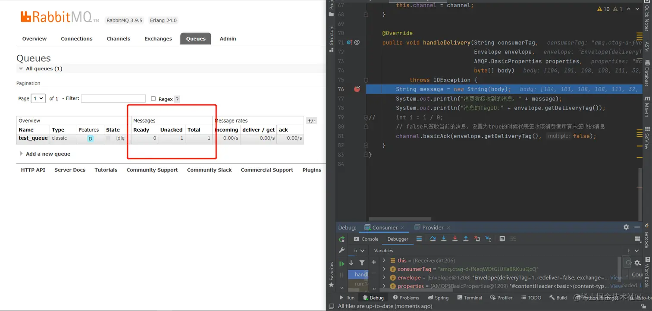Click the override gutter icon at line 71

pos(350,42)
